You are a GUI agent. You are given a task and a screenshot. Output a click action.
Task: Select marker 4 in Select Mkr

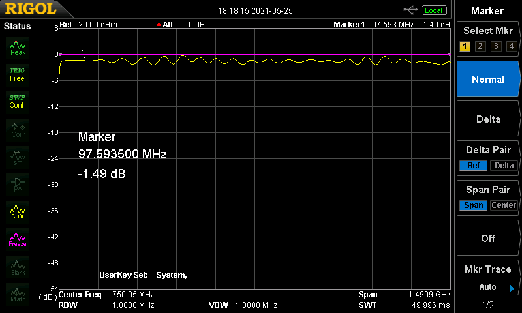point(512,46)
